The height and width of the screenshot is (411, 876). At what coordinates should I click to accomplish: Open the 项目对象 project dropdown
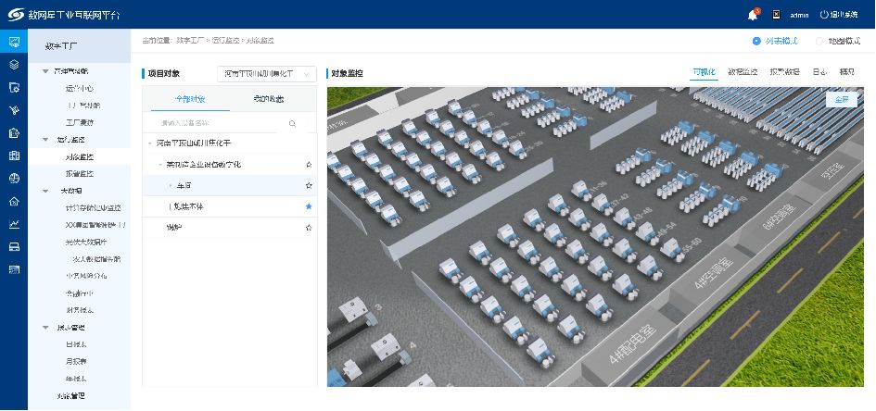266,74
